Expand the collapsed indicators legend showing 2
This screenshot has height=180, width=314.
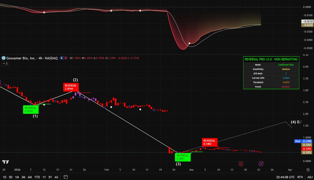(x=5, y=63)
